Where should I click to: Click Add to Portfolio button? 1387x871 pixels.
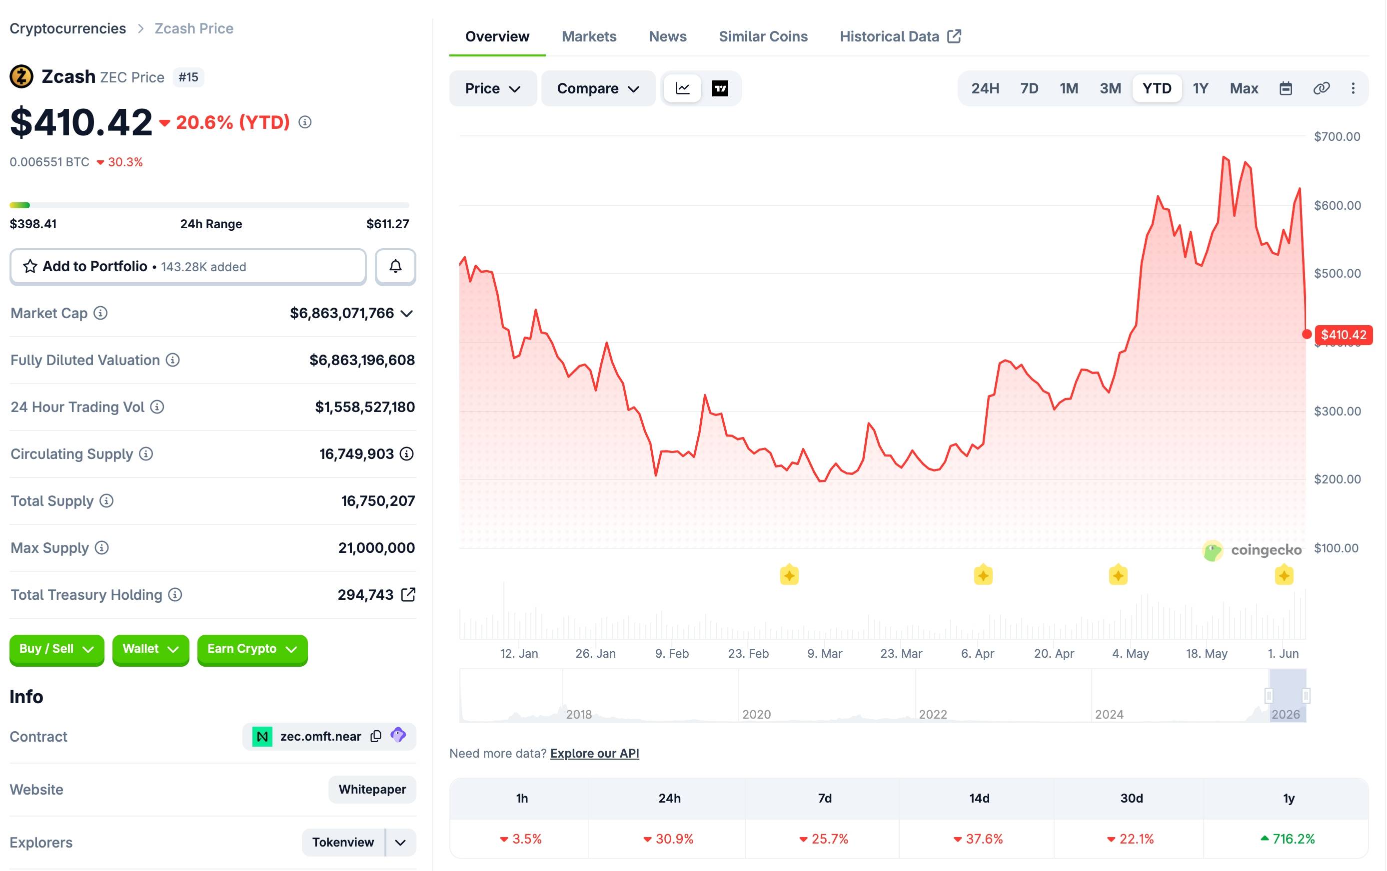tap(188, 267)
